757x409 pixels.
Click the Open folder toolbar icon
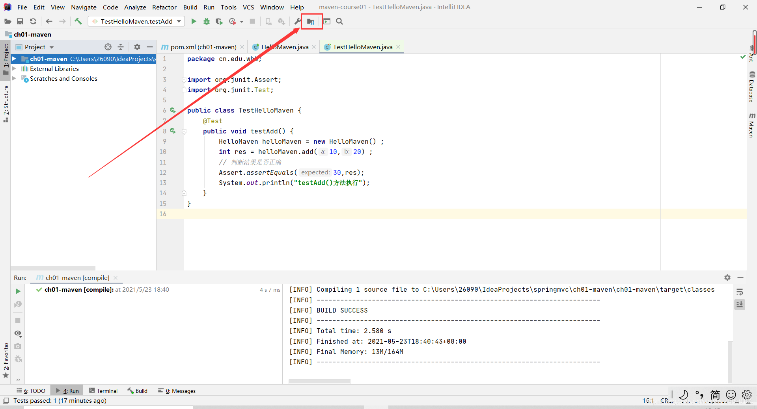[7, 21]
